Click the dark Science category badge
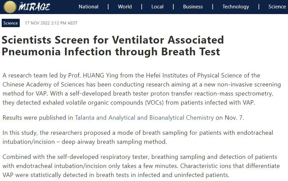 point(11,23)
